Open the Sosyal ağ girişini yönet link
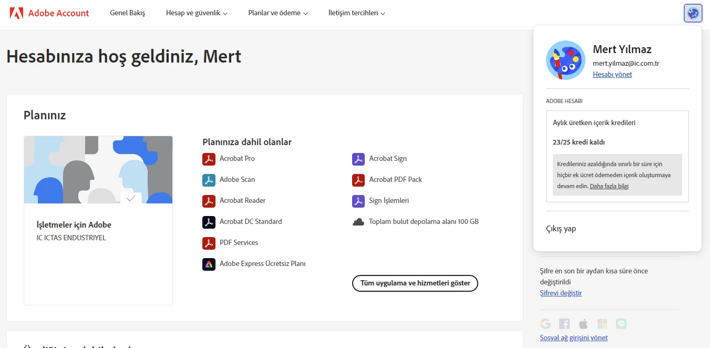 tap(573, 338)
